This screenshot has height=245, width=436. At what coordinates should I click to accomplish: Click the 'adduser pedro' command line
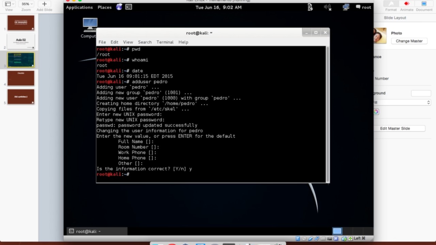click(132, 82)
